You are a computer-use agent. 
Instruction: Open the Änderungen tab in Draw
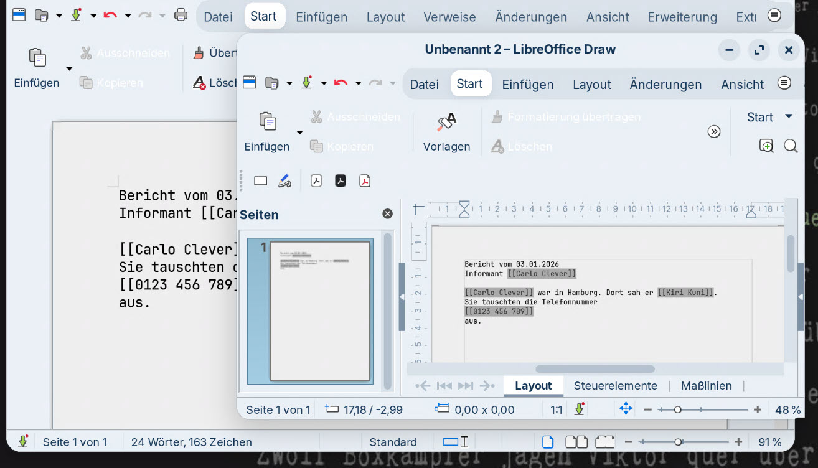[665, 85]
